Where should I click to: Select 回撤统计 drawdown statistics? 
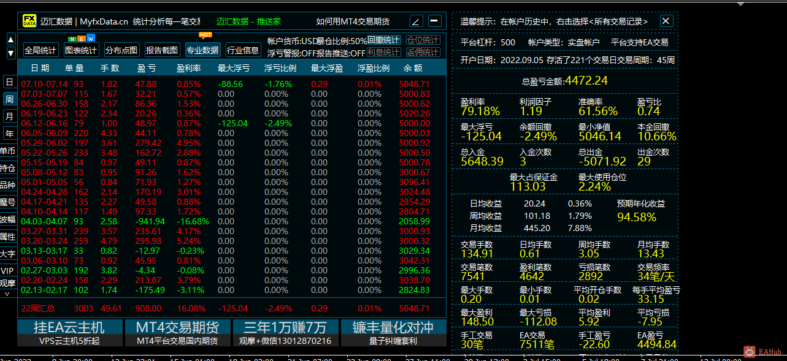[x=384, y=40]
